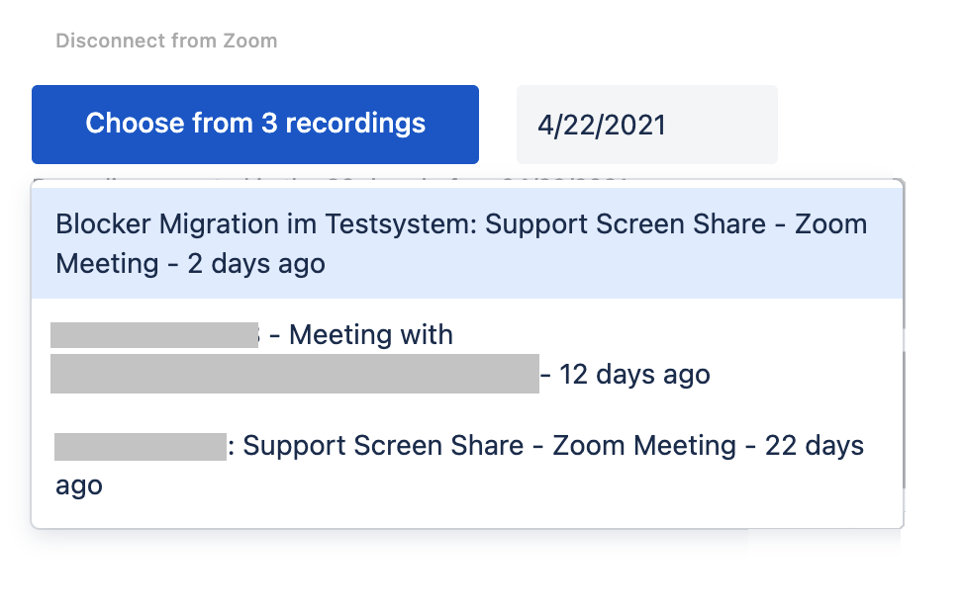Select the recording from 2 days ago
Screen dimensions: 964x613
pyautogui.click(x=467, y=243)
